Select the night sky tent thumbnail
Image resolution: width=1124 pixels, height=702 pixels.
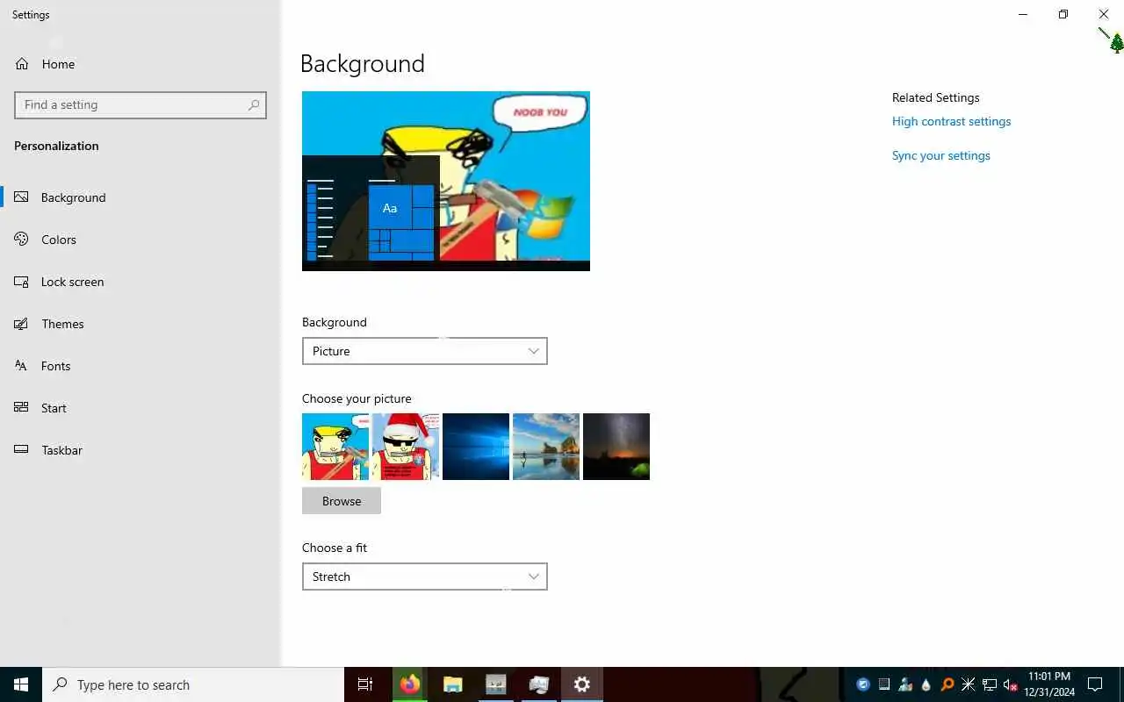[x=616, y=447]
